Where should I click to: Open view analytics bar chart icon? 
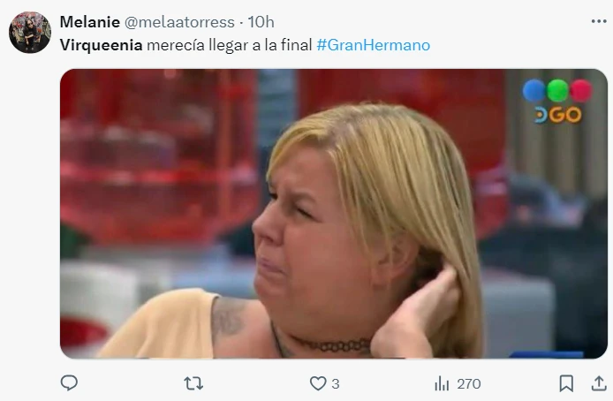tap(442, 383)
